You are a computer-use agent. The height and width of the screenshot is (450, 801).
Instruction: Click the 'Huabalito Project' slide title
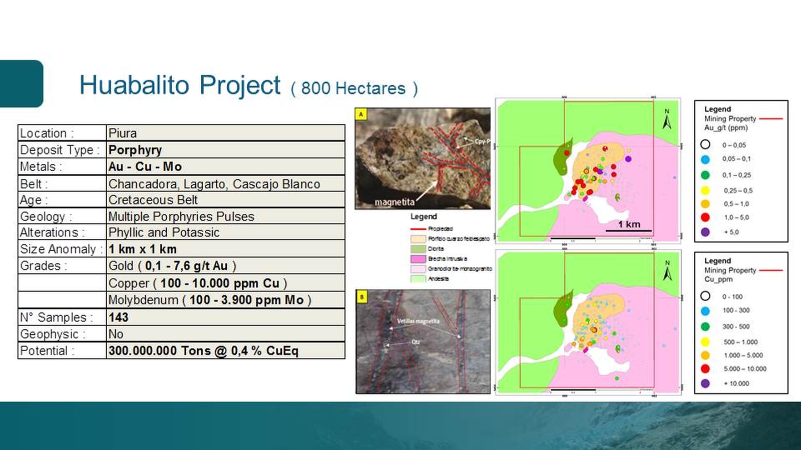pos(180,85)
